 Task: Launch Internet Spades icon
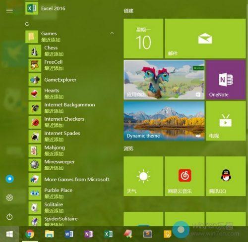point(35,137)
